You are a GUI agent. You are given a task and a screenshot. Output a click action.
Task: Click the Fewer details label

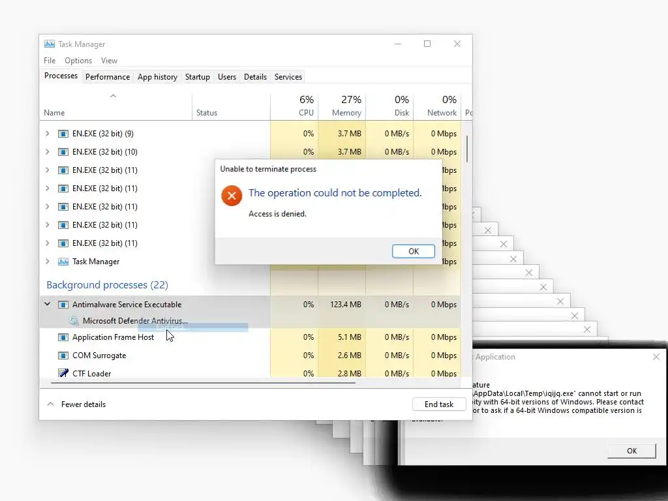(83, 404)
